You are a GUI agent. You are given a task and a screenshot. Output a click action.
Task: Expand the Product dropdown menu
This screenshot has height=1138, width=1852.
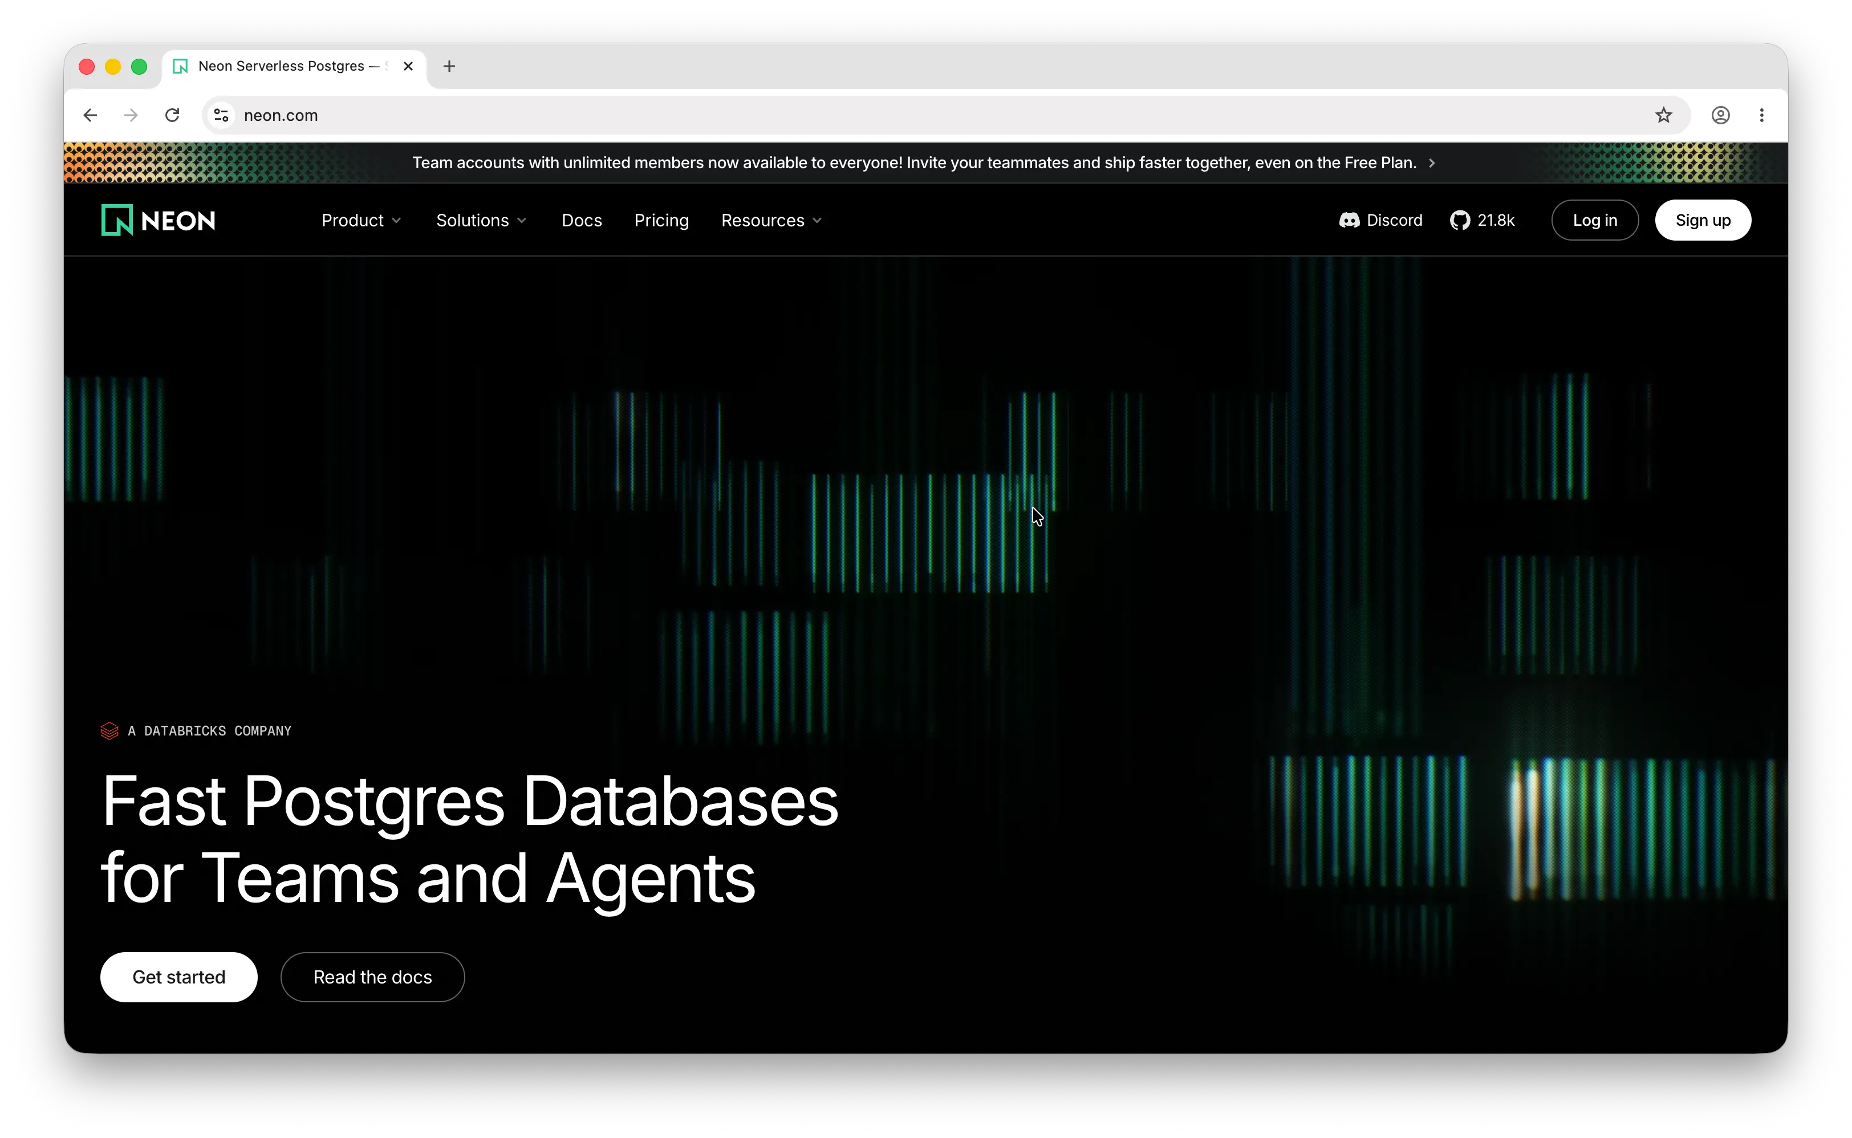[361, 220]
